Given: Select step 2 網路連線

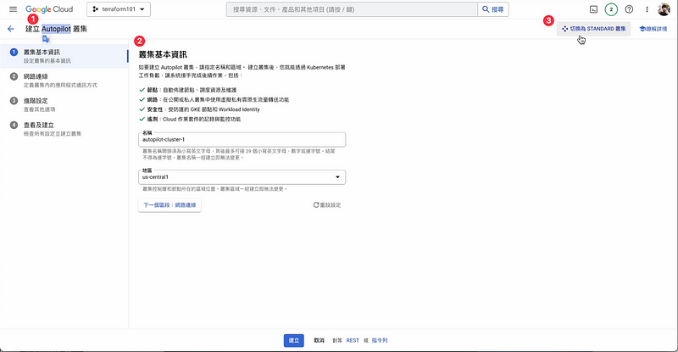Looking at the screenshot, I should [x=64, y=80].
